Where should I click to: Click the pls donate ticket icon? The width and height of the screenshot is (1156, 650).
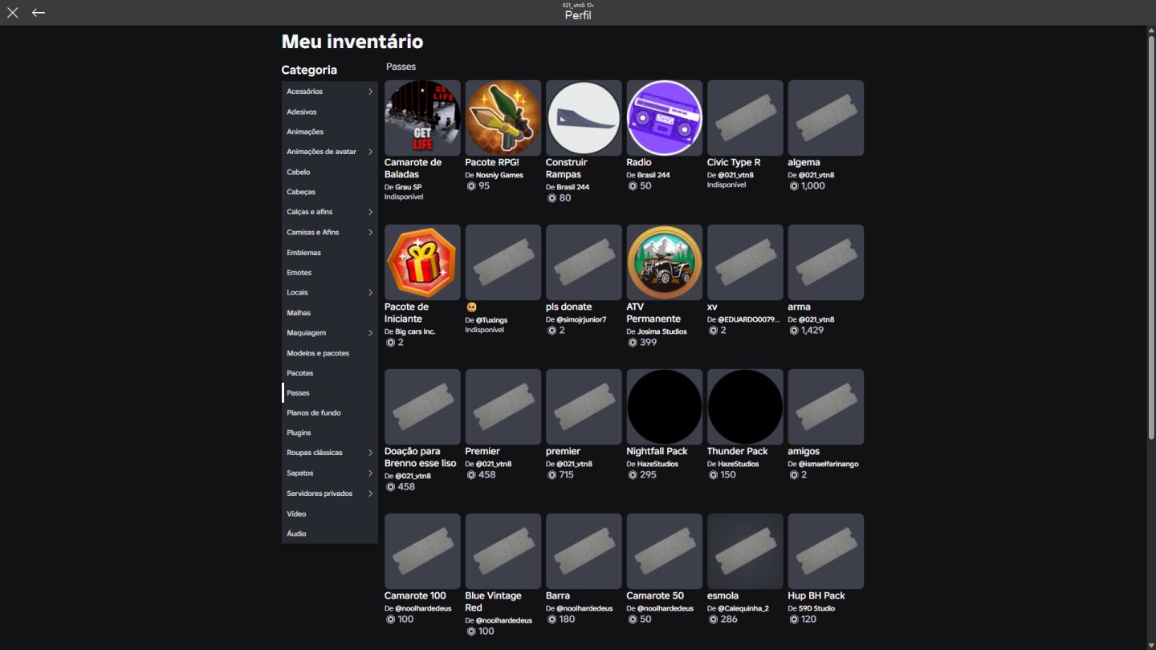584,262
